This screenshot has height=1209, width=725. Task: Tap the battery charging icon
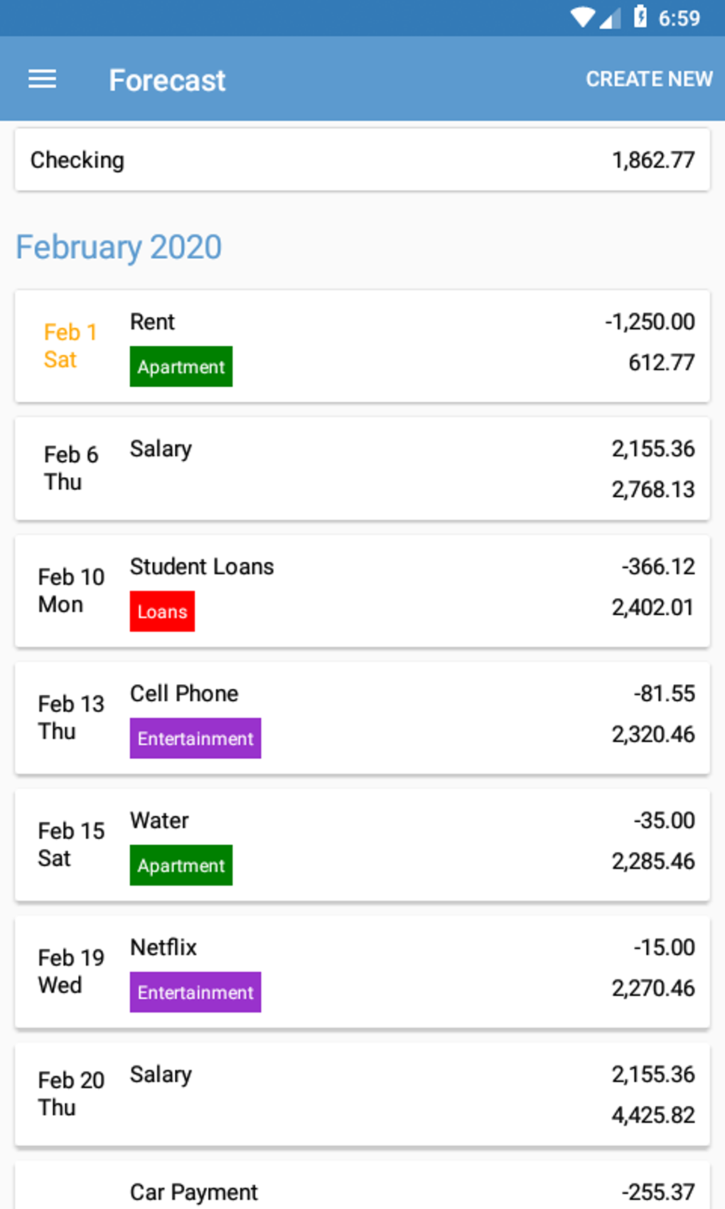(x=640, y=16)
